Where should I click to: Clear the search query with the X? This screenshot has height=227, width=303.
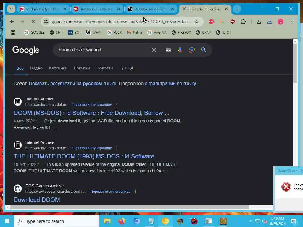[154, 50]
